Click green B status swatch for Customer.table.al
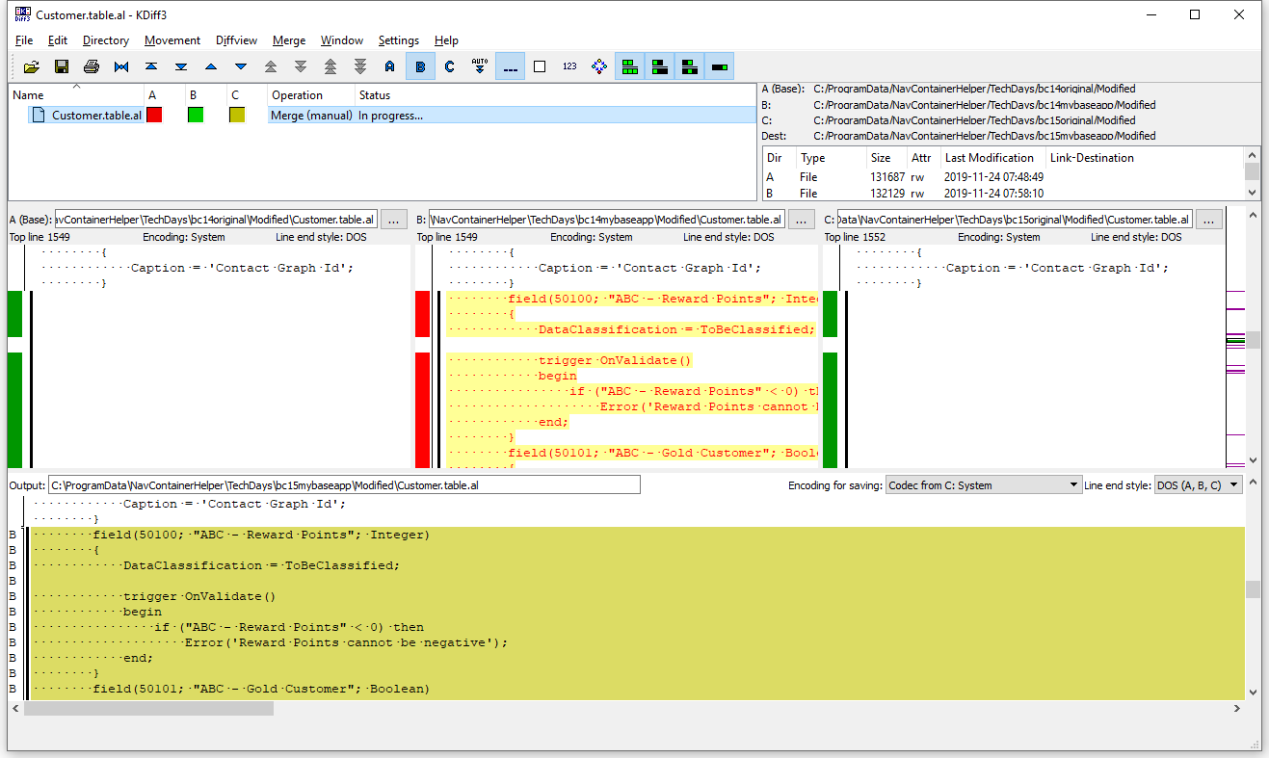Screen dimensions: 1269x758 pos(196,115)
